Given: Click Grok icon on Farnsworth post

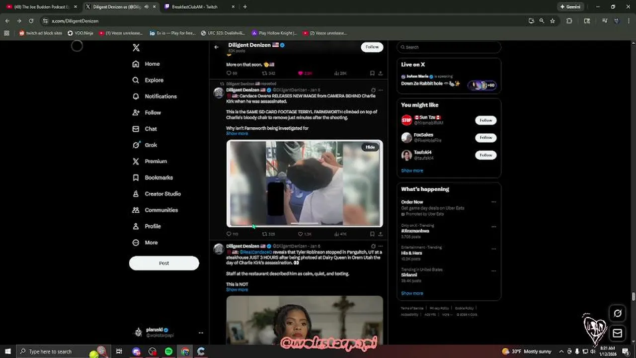Looking at the screenshot, I should tap(373, 90).
